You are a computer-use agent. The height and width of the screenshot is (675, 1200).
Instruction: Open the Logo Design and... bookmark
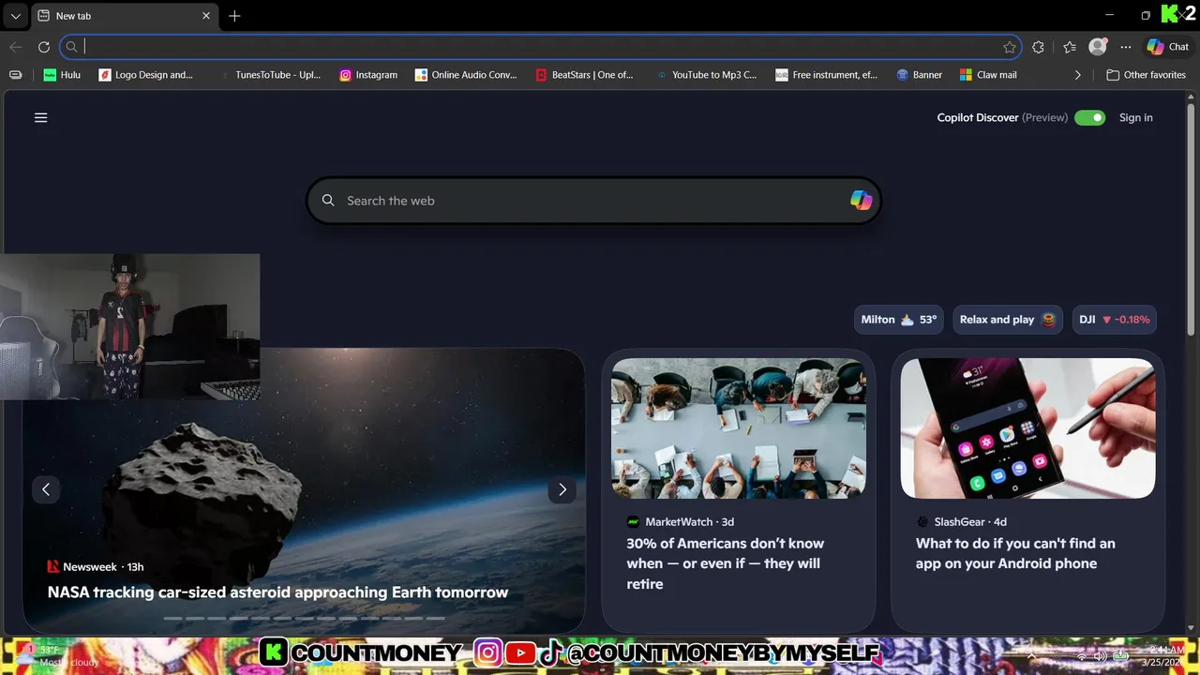point(146,75)
